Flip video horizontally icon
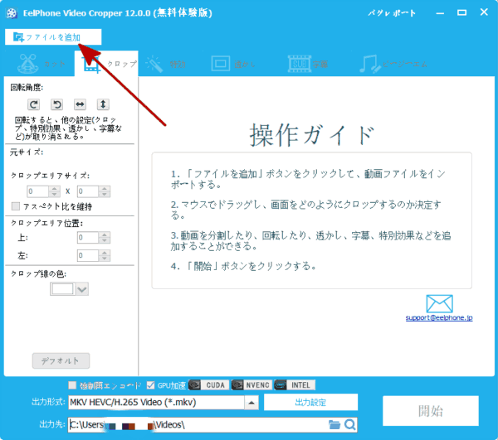 (x=80, y=104)
